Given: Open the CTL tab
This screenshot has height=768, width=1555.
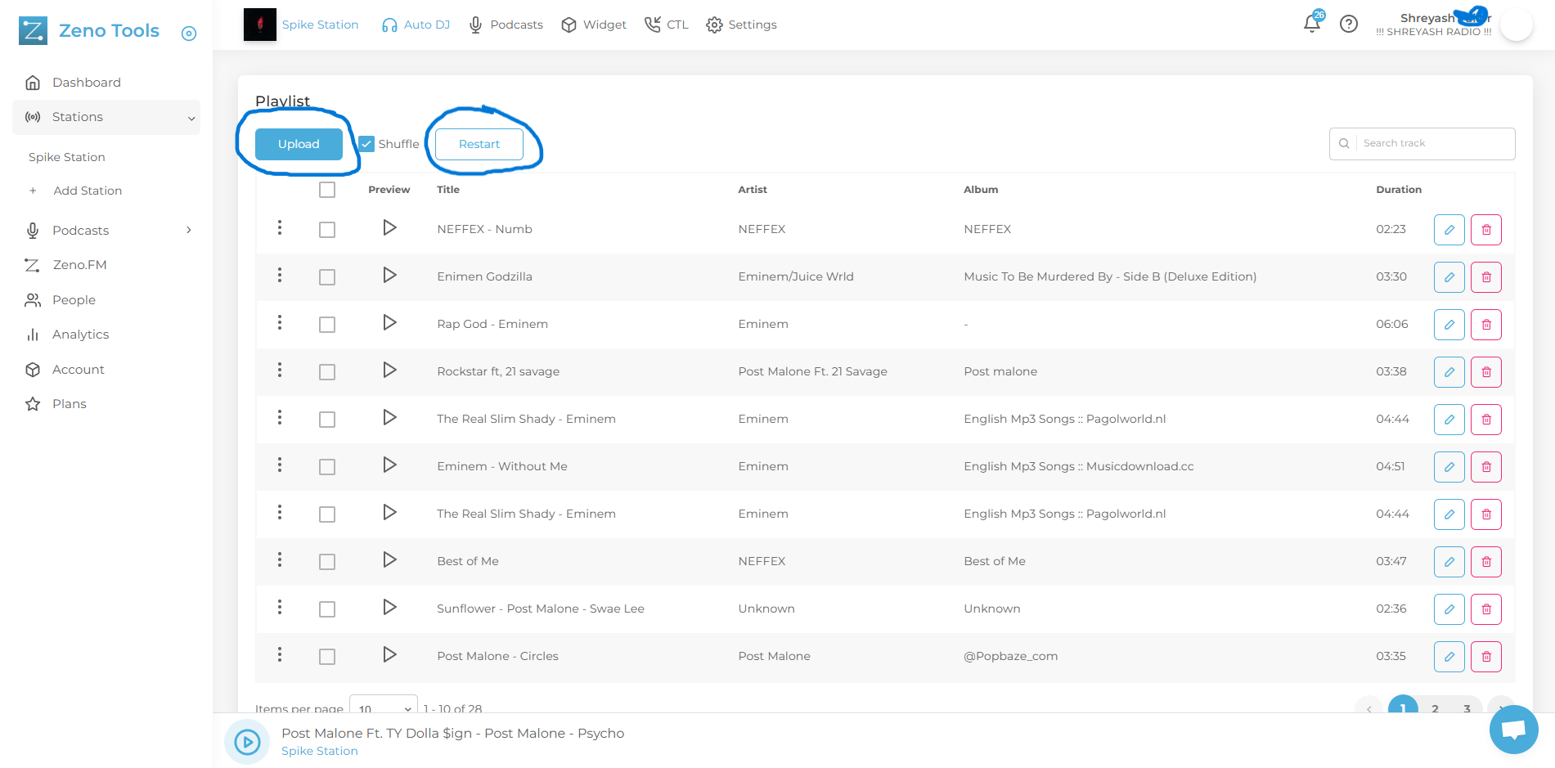Looking at the screenshot, I should pos(667,25).
